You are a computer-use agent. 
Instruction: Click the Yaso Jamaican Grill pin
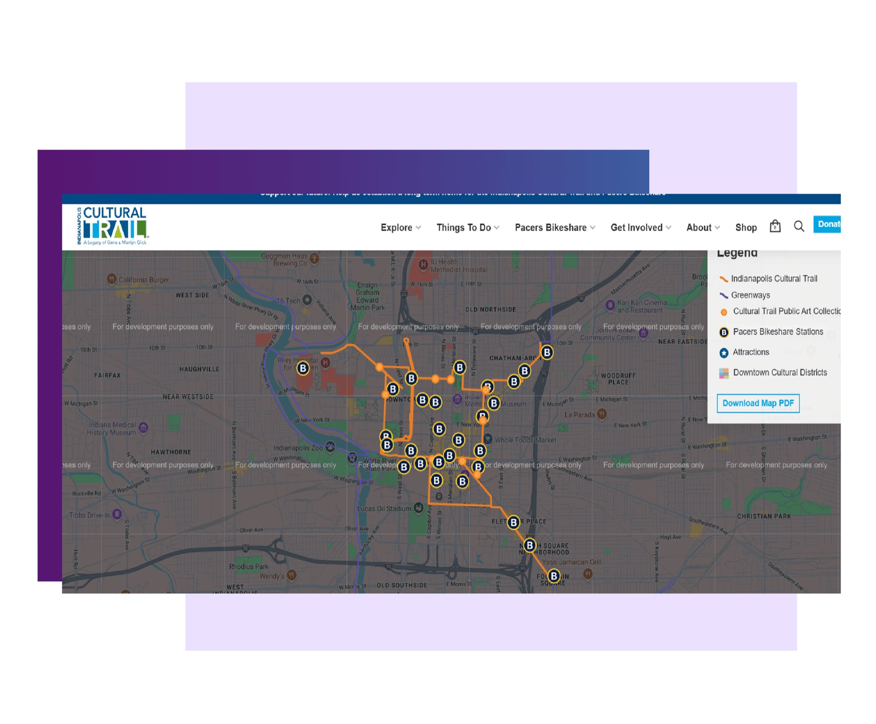tap(587, 574)
